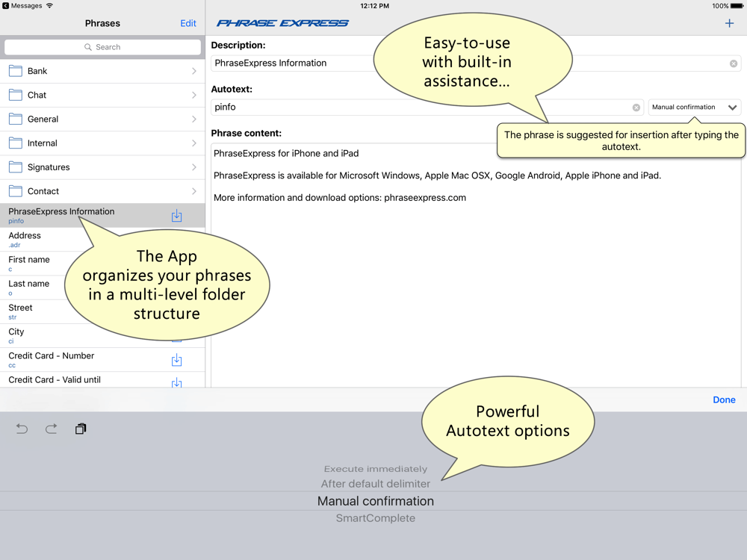Expand the Internal folder chevron
Image resolution: width=747 pixels, height=560 pixels.
[194, 143]
